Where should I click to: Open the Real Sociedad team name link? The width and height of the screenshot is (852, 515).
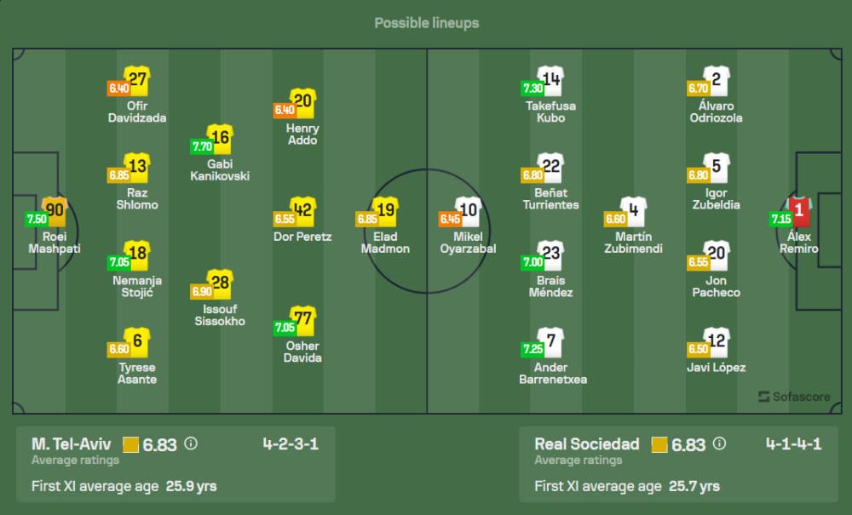586,443
